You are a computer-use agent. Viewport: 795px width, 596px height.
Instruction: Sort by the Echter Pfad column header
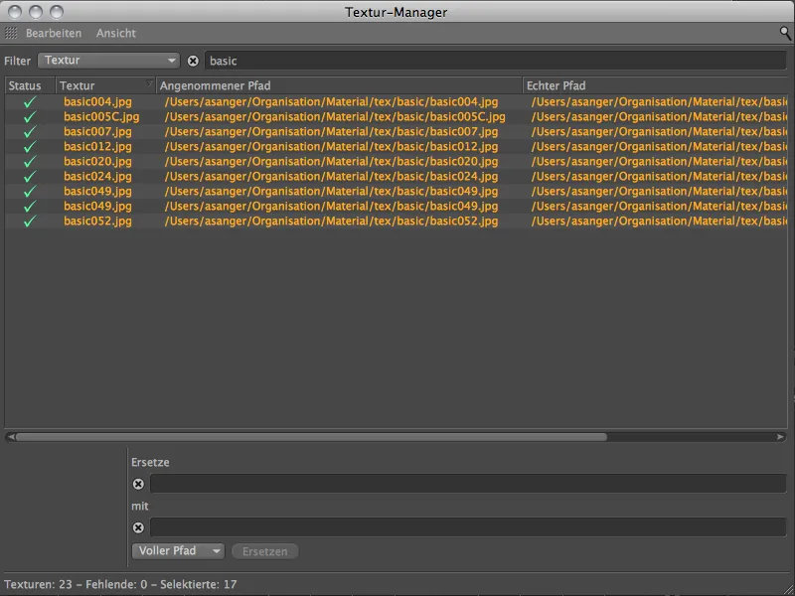pos(655,85)
